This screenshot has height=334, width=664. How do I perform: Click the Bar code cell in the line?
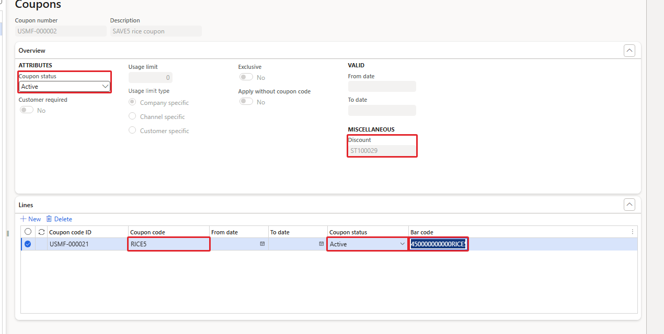coord(438,244)
